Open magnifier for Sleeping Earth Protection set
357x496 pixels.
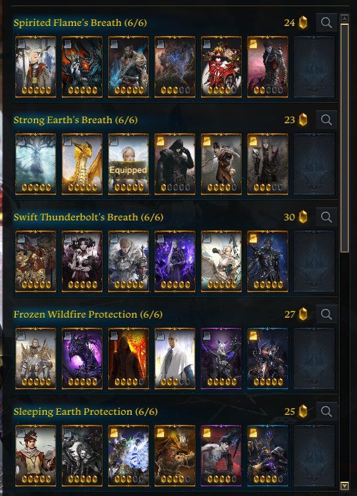coord(326,411)
